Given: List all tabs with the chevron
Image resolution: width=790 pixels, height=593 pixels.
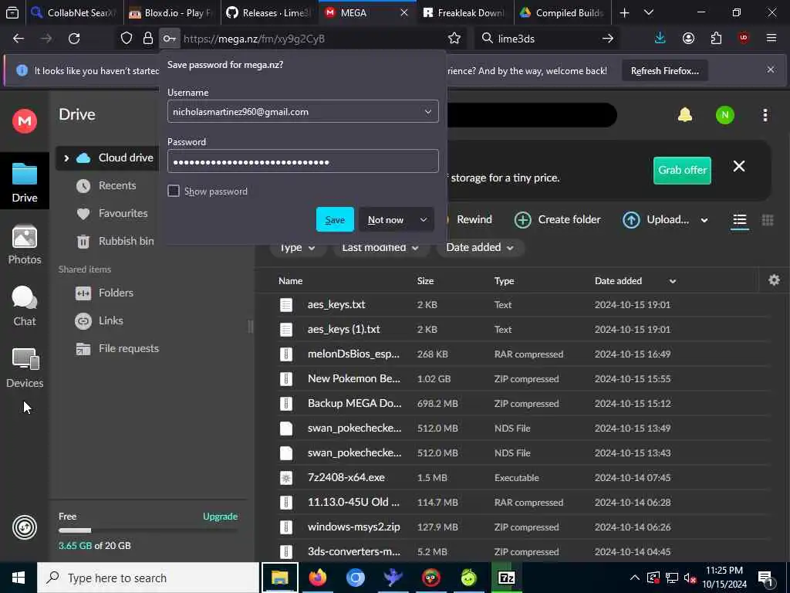Looking at the screenshot, I should pos(648,12).
